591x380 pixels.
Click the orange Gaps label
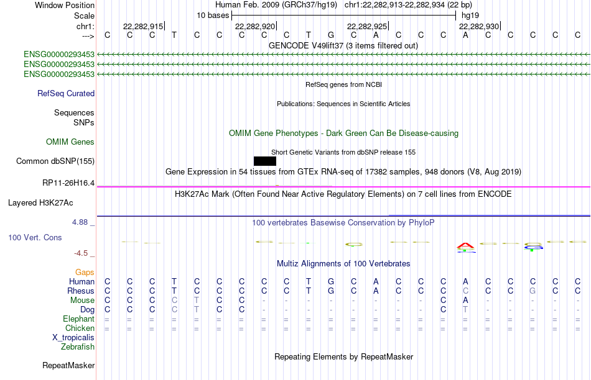pos(85,272)
